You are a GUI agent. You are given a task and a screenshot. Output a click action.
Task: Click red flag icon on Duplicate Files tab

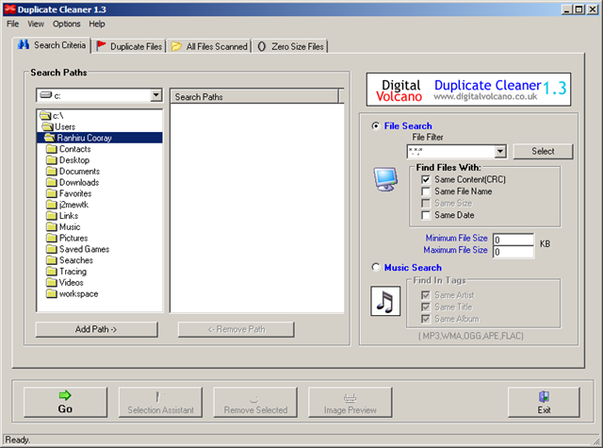tap(101, 45)
